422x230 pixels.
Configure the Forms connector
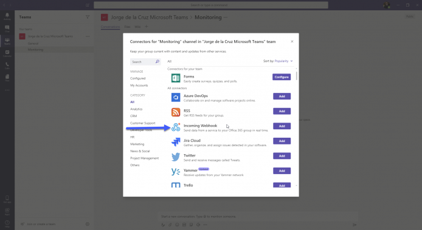tap(282, 77)
